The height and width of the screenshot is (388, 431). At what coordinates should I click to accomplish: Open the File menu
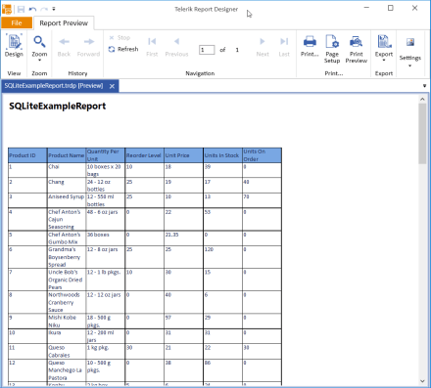(17, 22)
